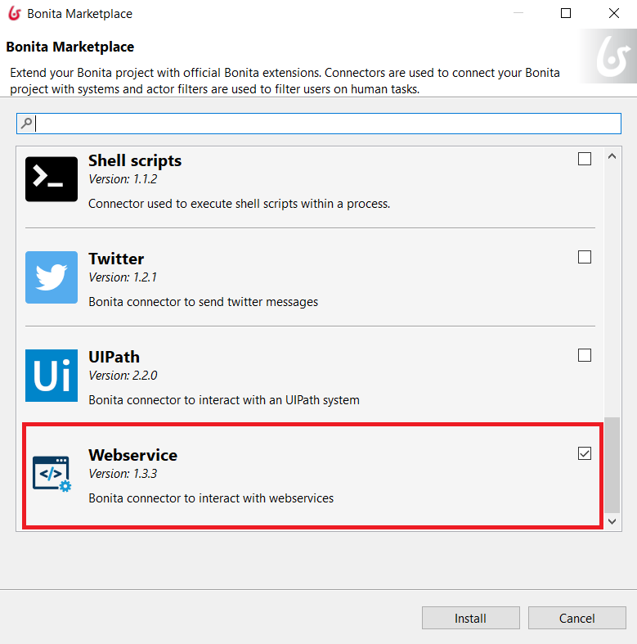The image size is (637, 644).
Task: Select the "Twitter" extension title
Action: 116,259
